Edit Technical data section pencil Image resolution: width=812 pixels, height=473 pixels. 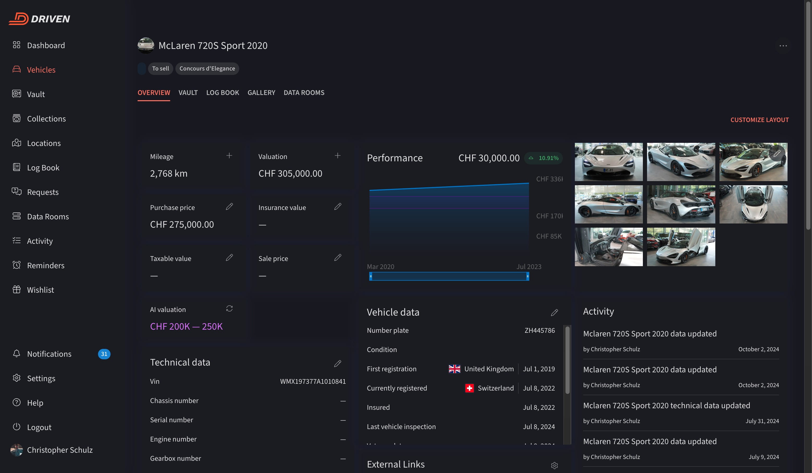tap(337, 363)
